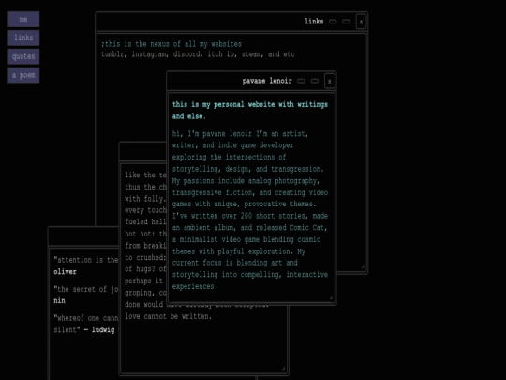Open the "me" window from sidebar
The width and height of the screenshot is (506, 380).
pos(23,19)
